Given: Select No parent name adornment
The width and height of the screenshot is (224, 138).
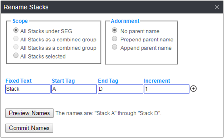Looking at the screenshot, I should tap(114, 31).
